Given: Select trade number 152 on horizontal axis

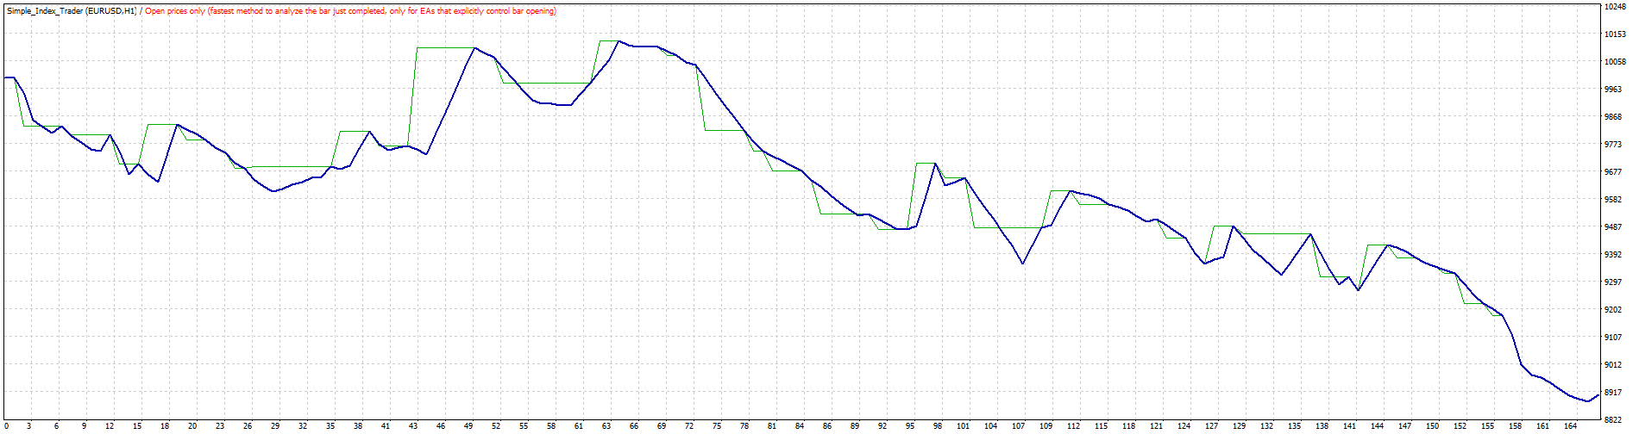Looking at the screenshot, I should (x=1460, y=426).
